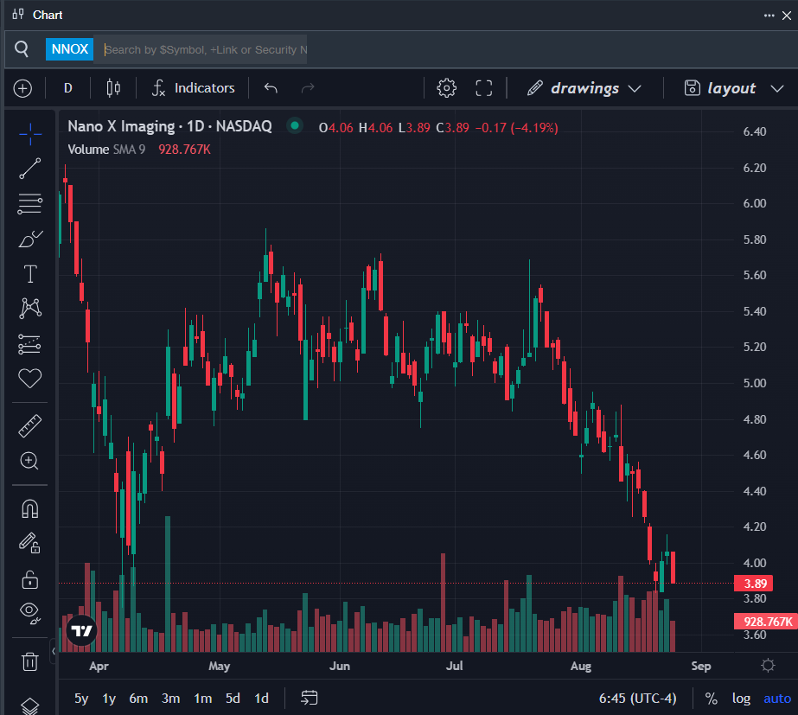Select the trend line drawing tool
This screenshot has height=715, width=798.
30,169
